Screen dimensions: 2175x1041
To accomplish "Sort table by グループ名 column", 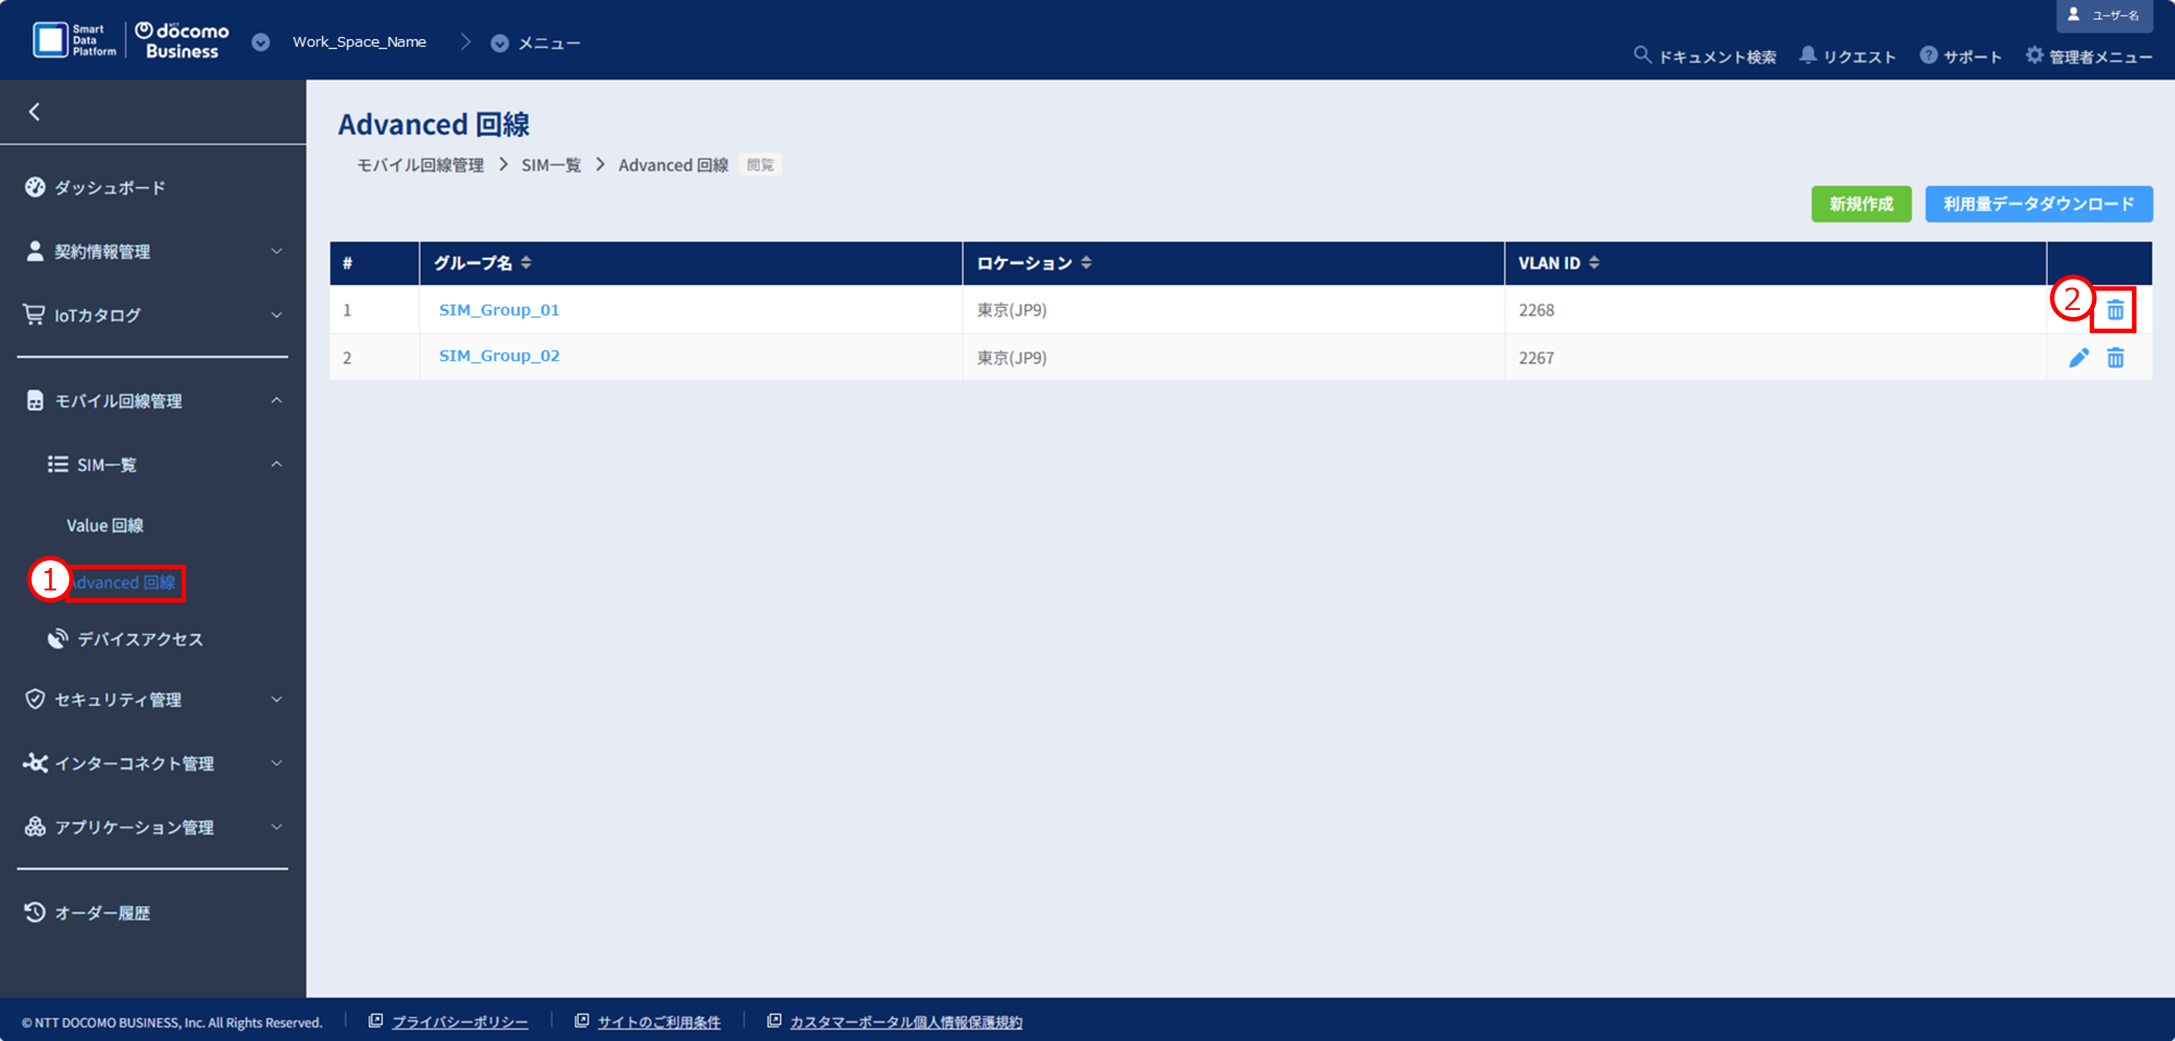I will pos(526,263).
